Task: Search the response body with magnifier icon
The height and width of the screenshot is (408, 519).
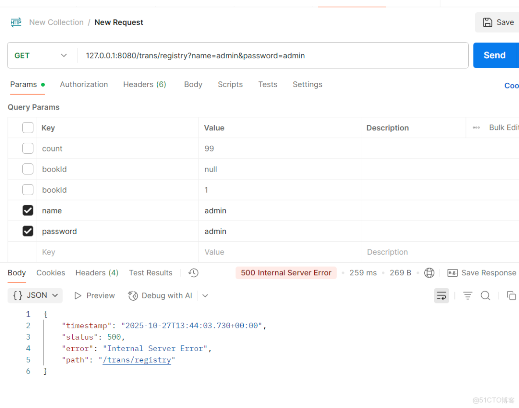Action: tap(485, 295)
